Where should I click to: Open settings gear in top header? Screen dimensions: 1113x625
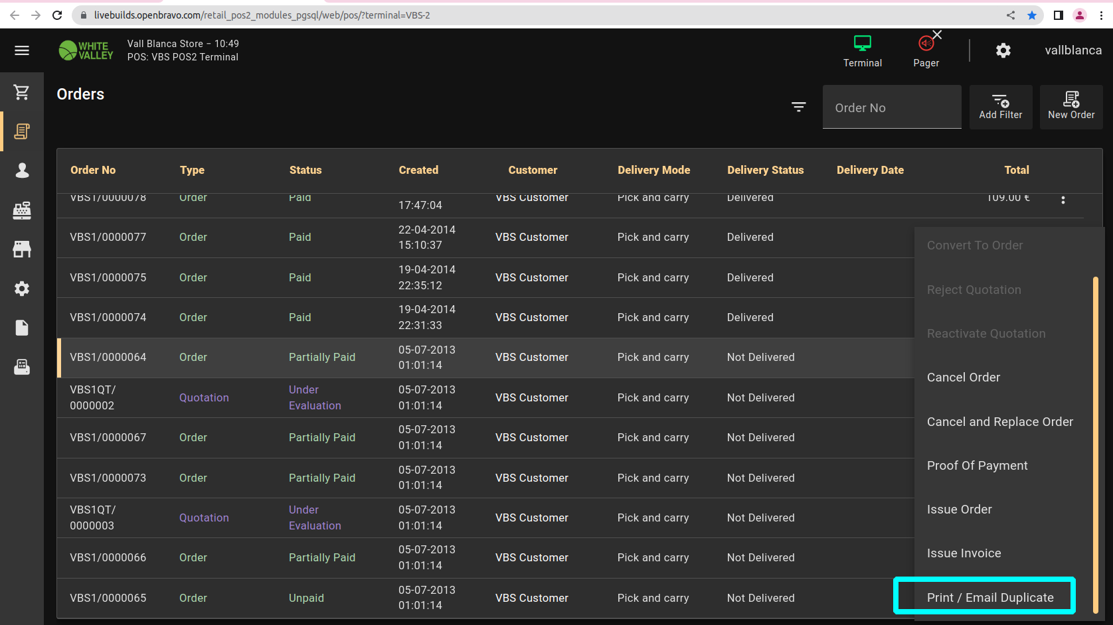pyautogui.click(x=1003, y=50)
